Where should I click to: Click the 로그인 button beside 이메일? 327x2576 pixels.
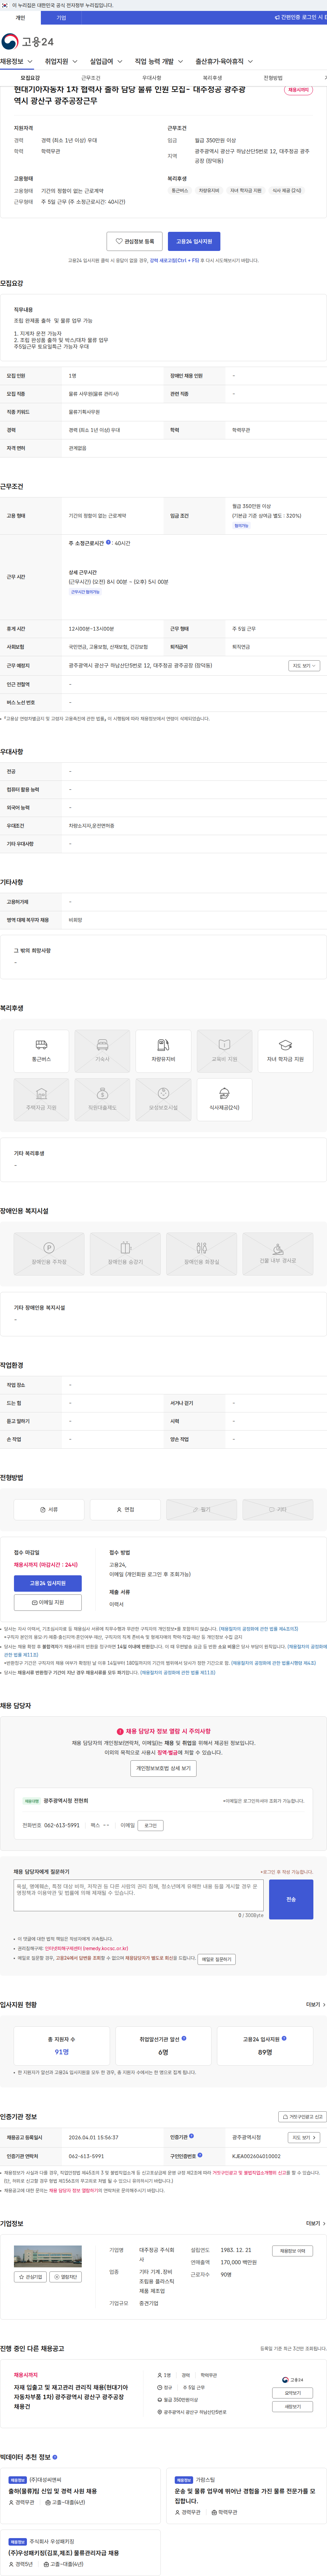[151, 1825]
